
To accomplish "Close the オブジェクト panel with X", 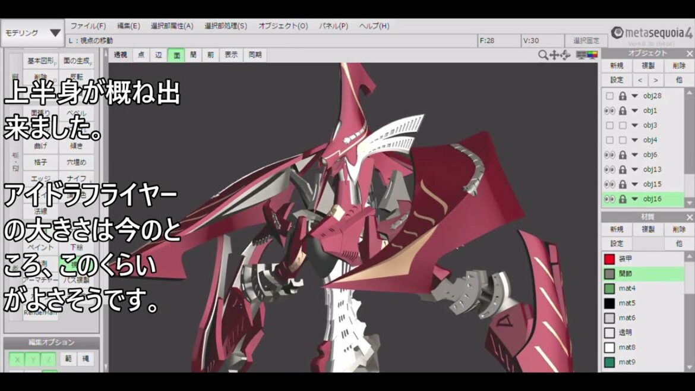I will [x=689, y=53].
